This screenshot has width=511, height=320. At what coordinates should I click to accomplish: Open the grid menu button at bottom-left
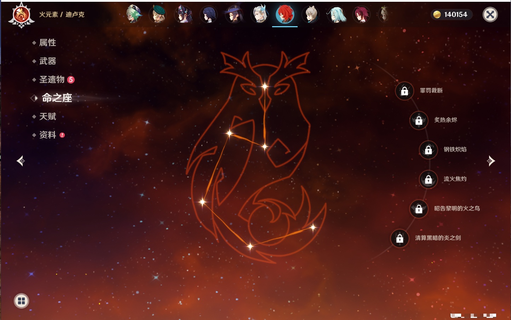[21, 301]
